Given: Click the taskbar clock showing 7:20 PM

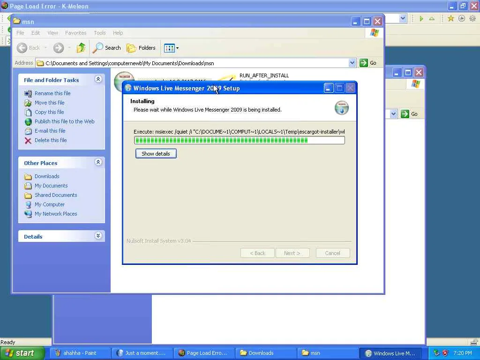Looking at the screenshot, I should click(x=463, y=353).
